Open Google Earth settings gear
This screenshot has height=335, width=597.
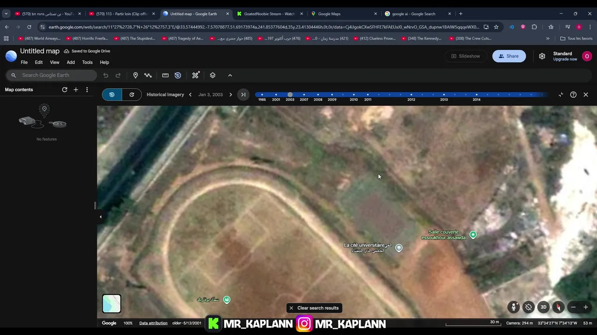(542, 56)
